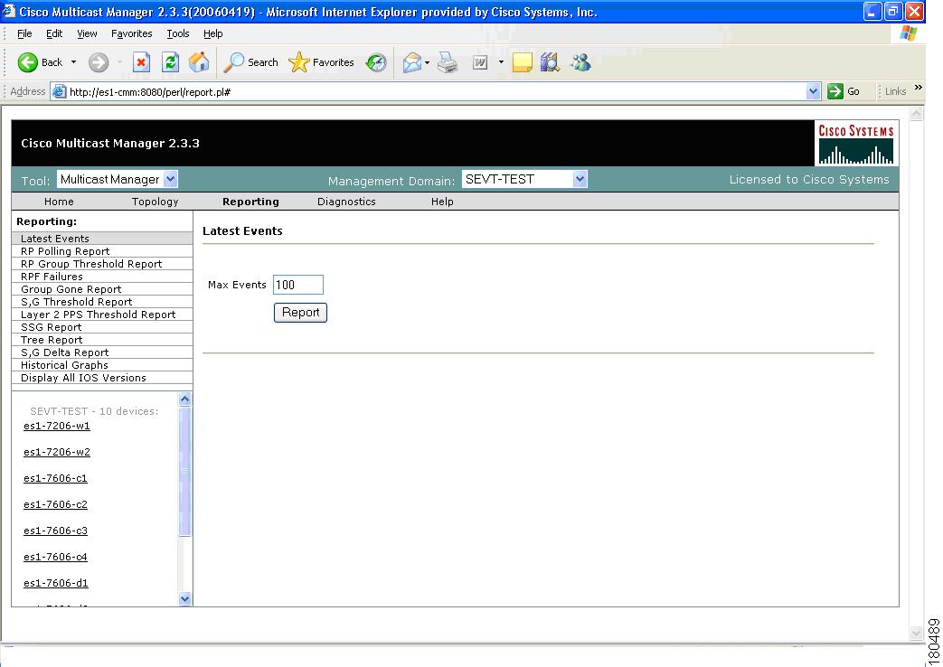Select Latest Events in Reporting list

pos(102,239)
